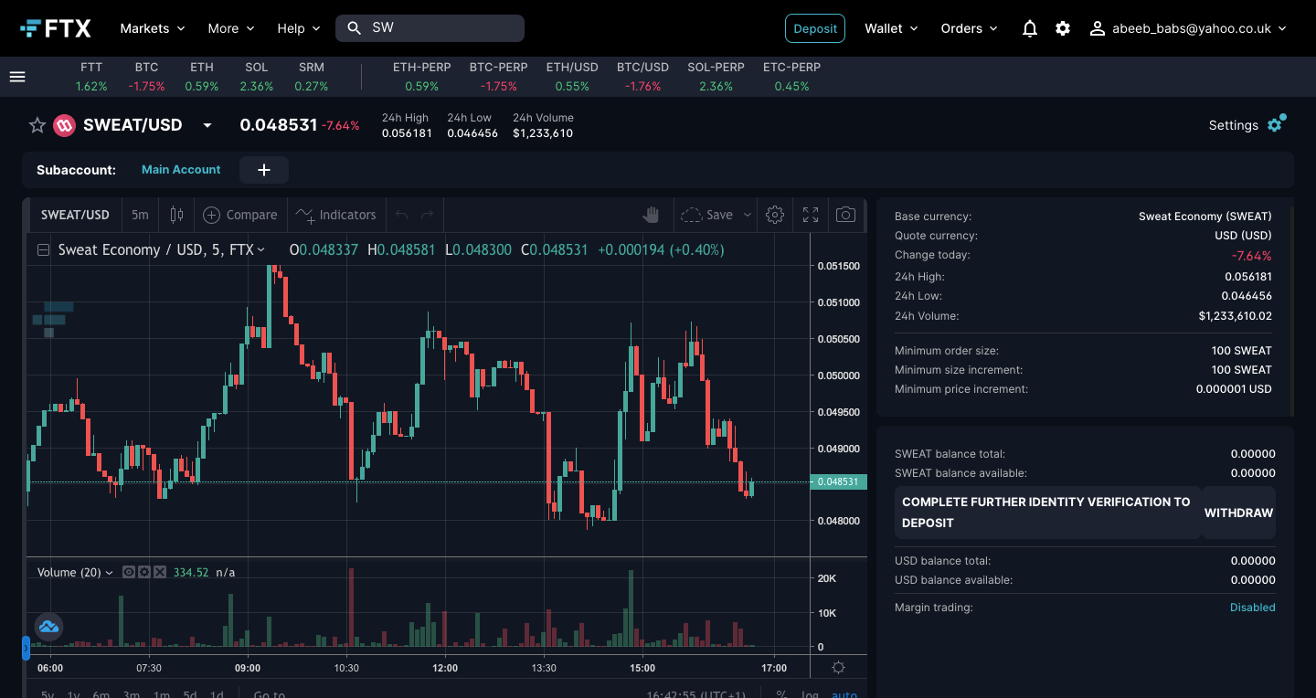Save chart layout with cloud Save button
Image resolution: width=1316 pixels, height=698 pixels.
tap(707, 215)
